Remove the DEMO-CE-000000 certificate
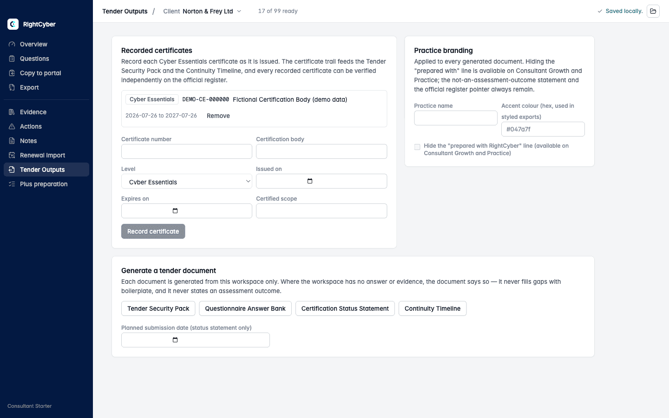Viewport: 669px width, 418px height. [x=218, y=116]
